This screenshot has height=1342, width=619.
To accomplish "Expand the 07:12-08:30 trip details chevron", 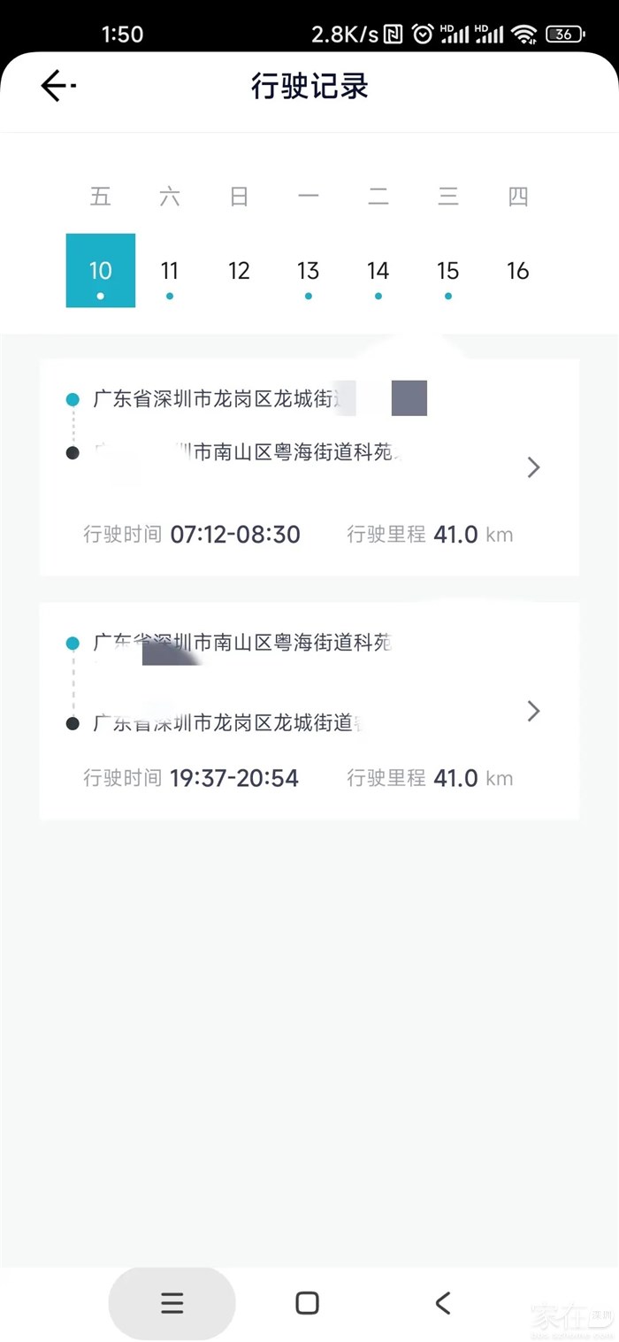I will (533, 467).
